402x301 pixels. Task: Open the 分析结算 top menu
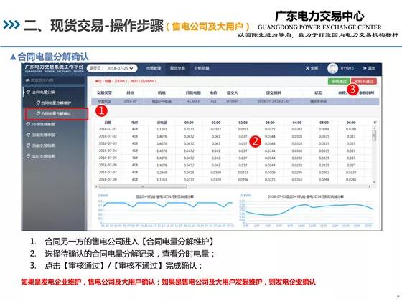[202, 68]
